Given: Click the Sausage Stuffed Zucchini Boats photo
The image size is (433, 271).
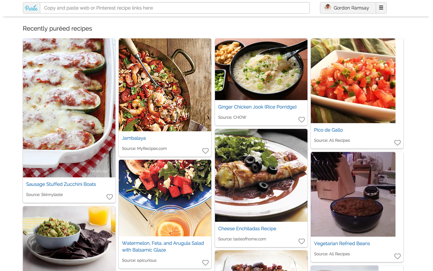Looking at the screenshot, I should point(69,108).
